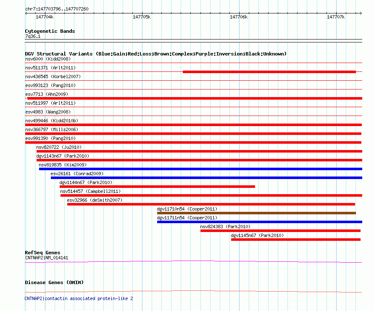
Task: Click the 147704k ruler label
Action: 45,17
